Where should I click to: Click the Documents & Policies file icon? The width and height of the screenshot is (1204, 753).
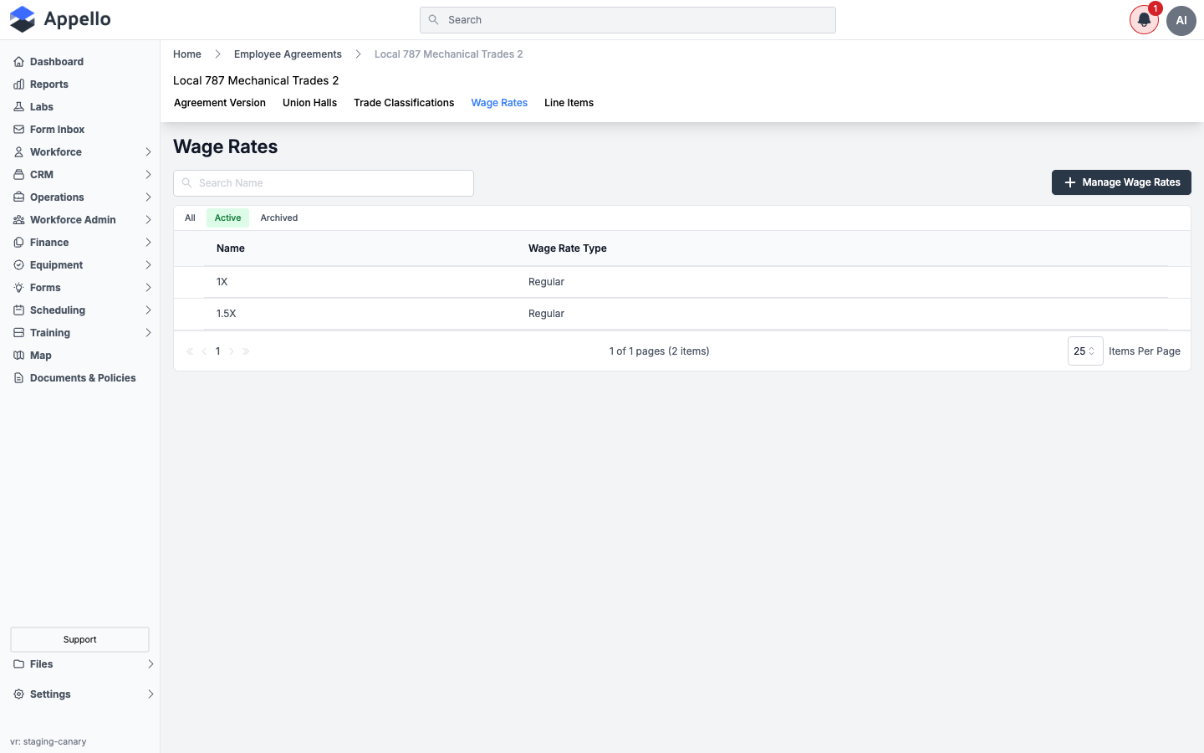(18, 378)
